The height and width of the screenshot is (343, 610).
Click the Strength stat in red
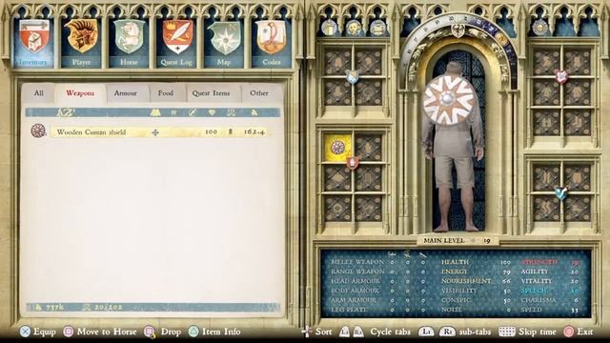tap(550, 262)
